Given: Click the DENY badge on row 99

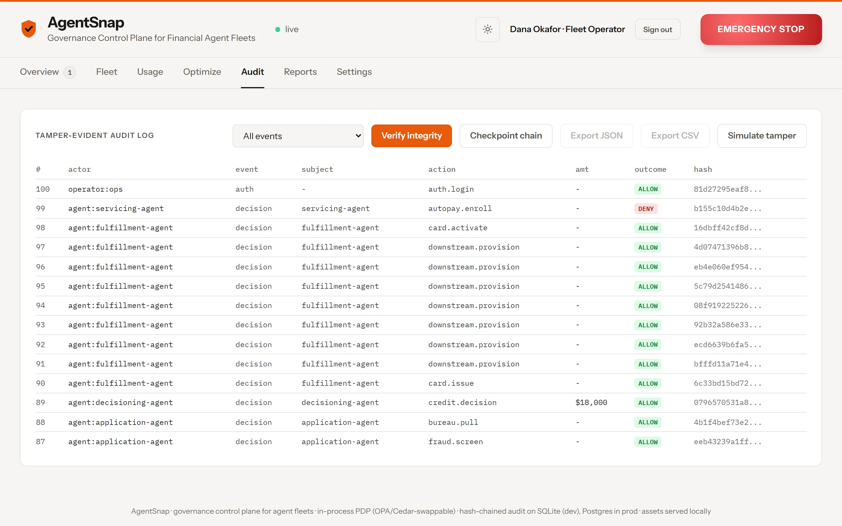Looking at the screenshot, I should point(646,209).
